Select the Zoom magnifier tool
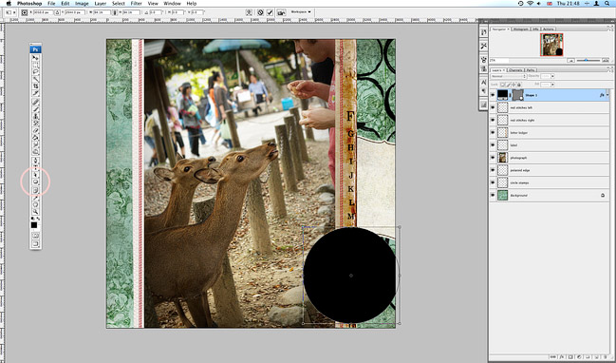Image resolution: width=616 pixels, height=363 pixels. click(35, 212)
